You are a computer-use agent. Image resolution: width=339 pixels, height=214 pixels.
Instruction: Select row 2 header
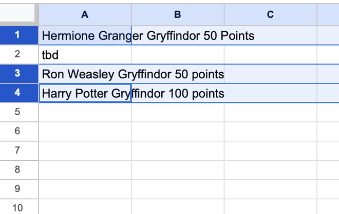pos(17,54)
